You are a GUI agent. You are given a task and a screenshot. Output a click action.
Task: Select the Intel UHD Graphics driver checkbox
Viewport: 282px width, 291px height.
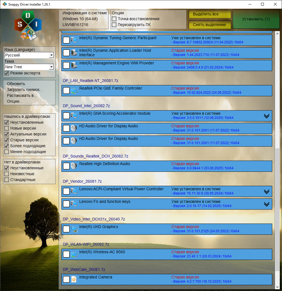coord(66,229)
